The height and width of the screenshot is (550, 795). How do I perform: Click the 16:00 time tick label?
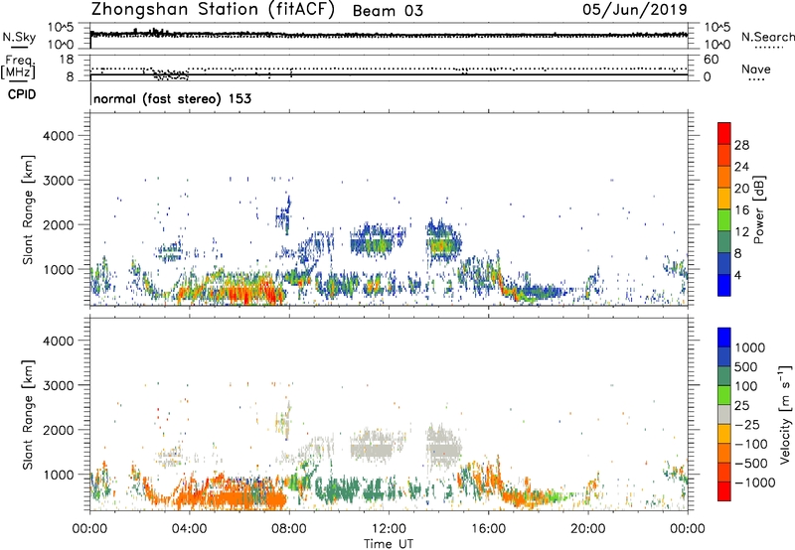488,529
